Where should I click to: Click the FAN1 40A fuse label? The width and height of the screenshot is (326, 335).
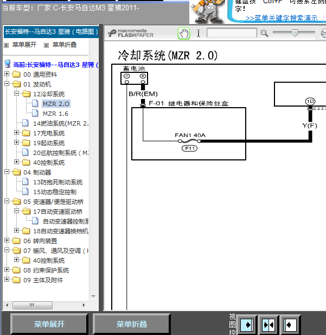(190, 135)
